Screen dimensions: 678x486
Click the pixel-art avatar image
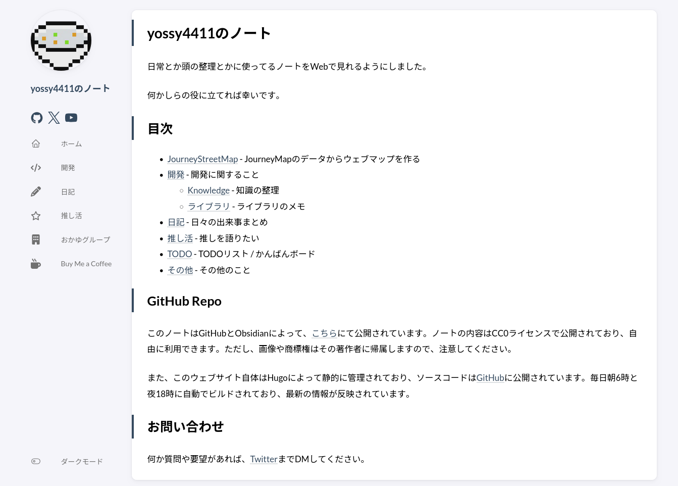[x=61, y=40]
